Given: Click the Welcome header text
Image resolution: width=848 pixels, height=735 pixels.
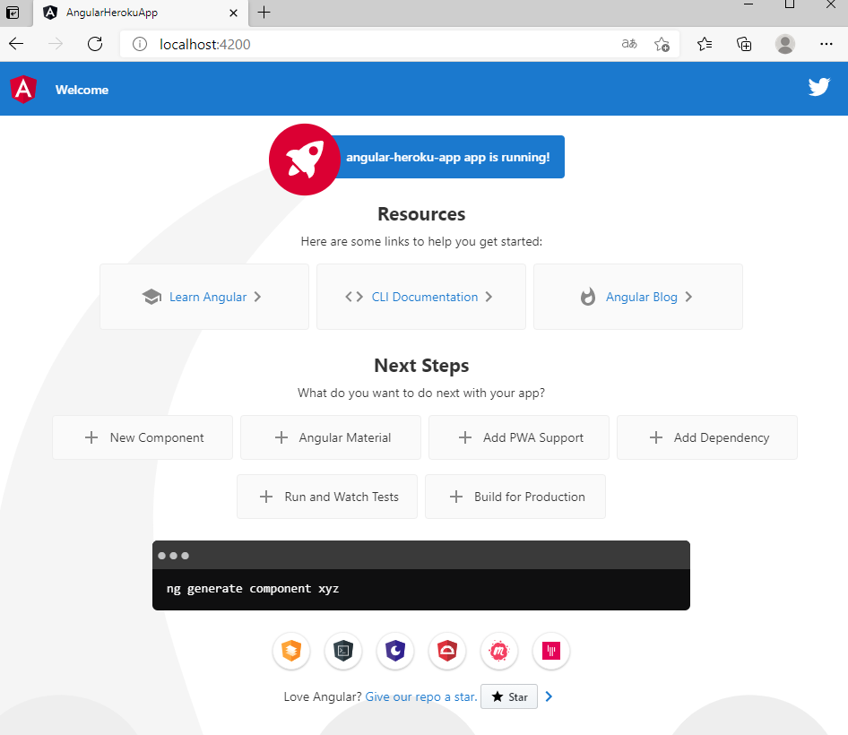Looking at the screenshot, I should click(82, 90).
